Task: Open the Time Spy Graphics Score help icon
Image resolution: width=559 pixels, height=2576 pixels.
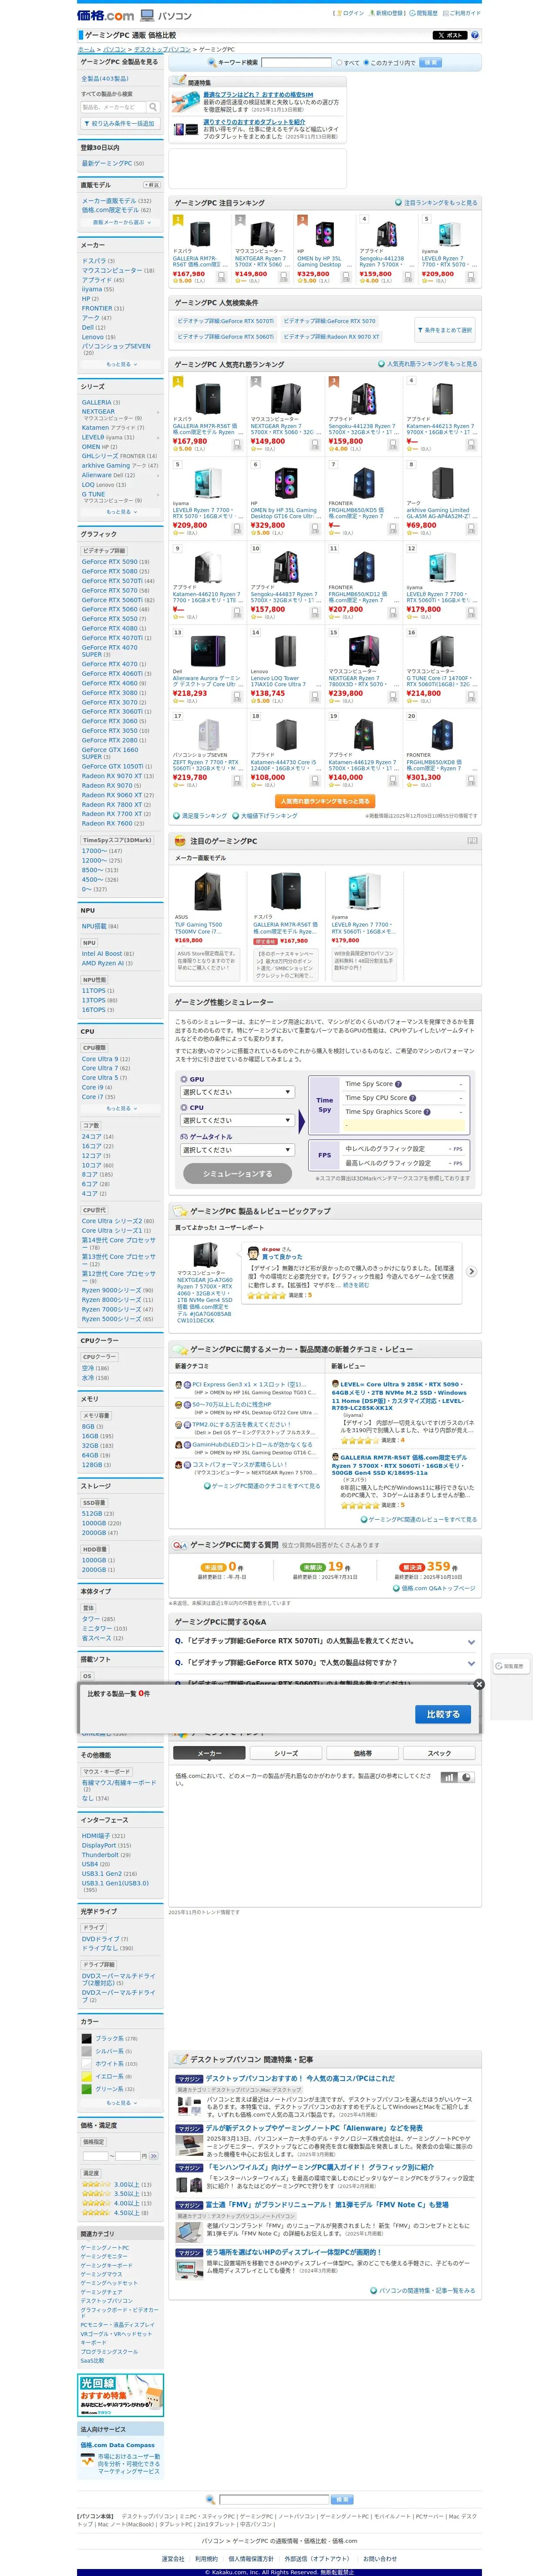Action: pyautogui.click(x=426, y=1112)
